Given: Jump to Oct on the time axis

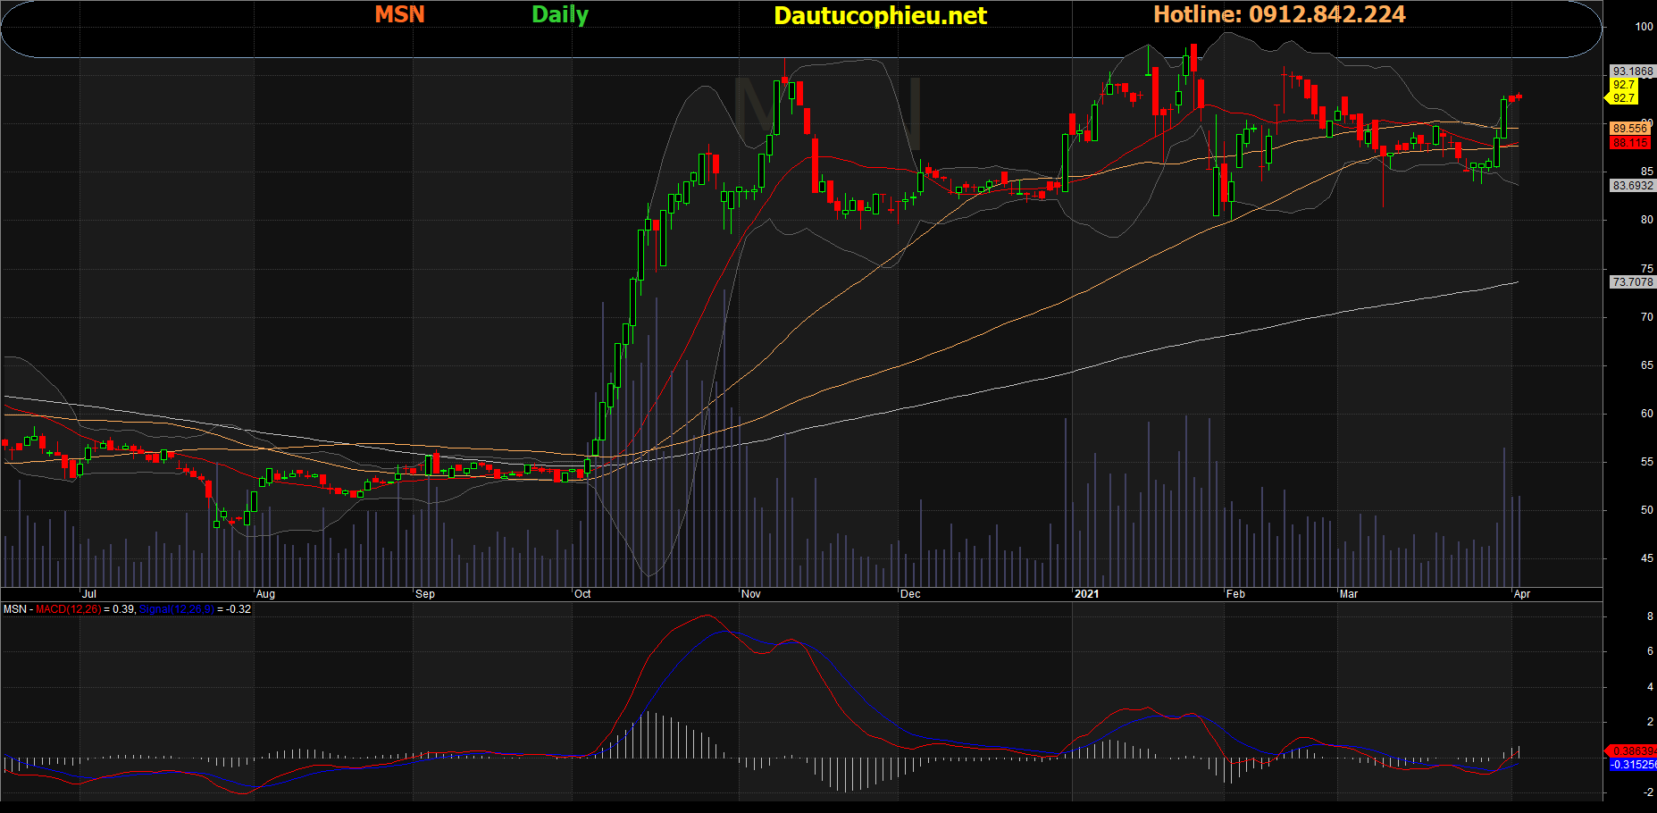Looking at the screenshot, I should (x=582, y=594).
